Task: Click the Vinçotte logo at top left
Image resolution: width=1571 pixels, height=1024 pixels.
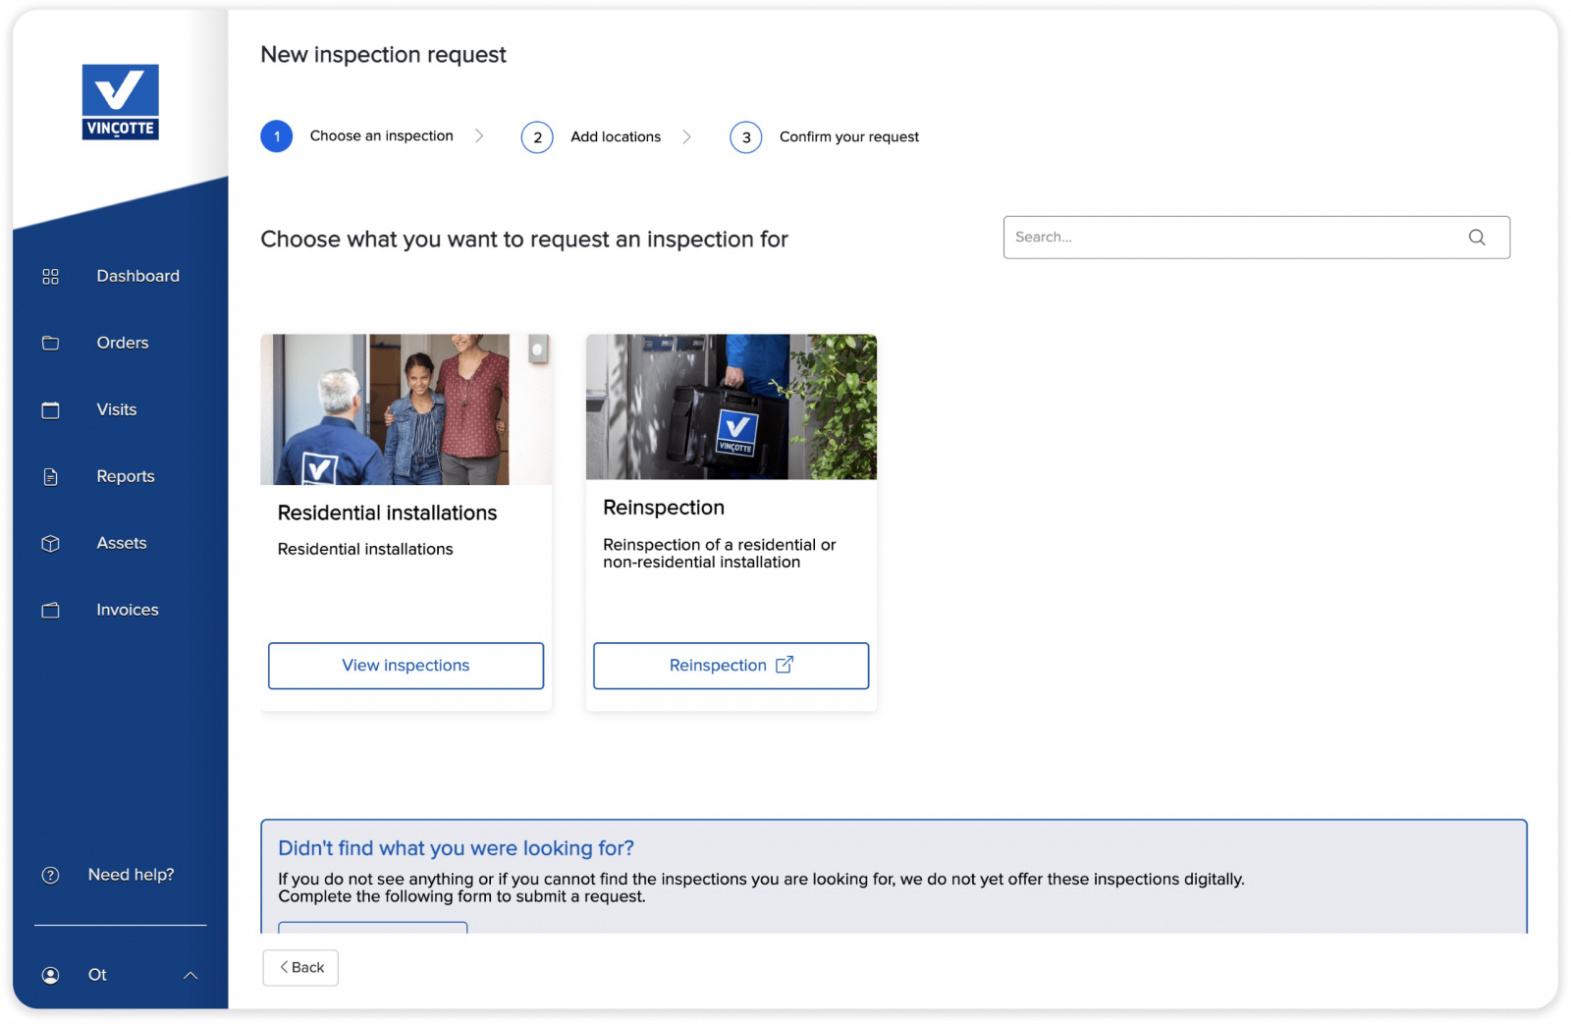Action: click(120, 102)
